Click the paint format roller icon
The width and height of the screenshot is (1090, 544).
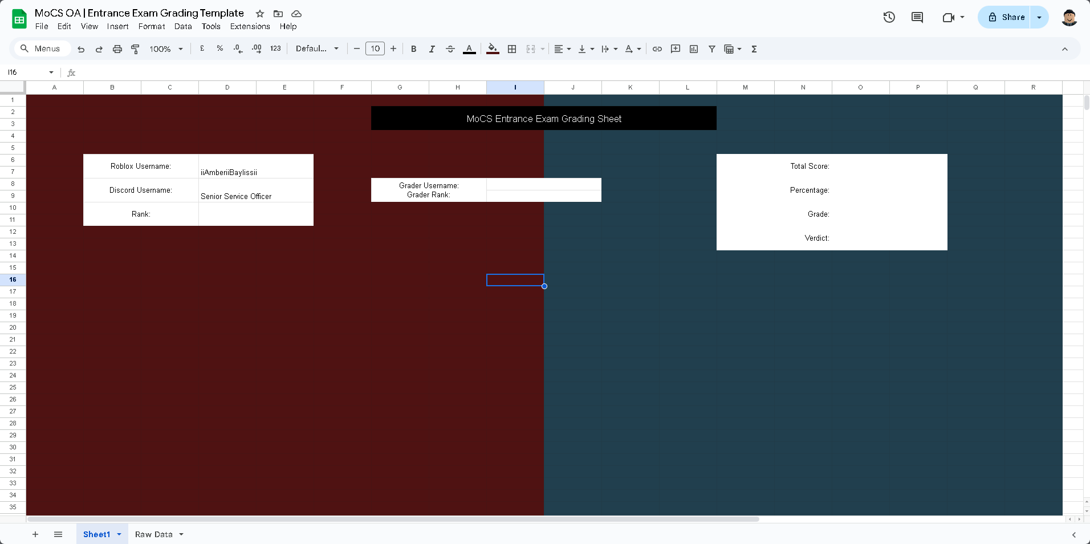click(x=135, y=49)
